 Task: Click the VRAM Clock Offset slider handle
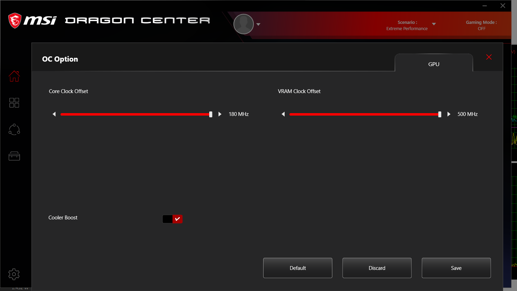tap(440, 114)
